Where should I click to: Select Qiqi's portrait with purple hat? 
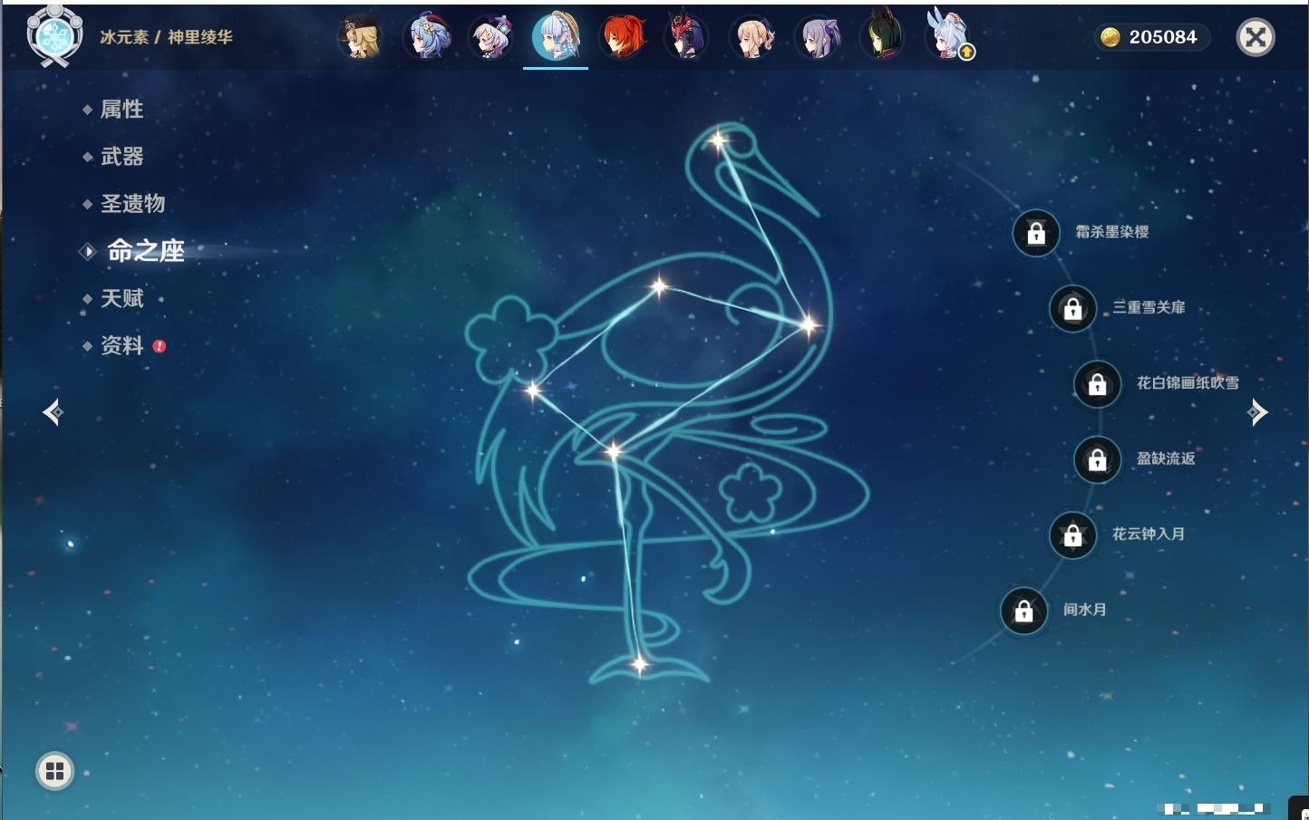click(x=491, y=37)
